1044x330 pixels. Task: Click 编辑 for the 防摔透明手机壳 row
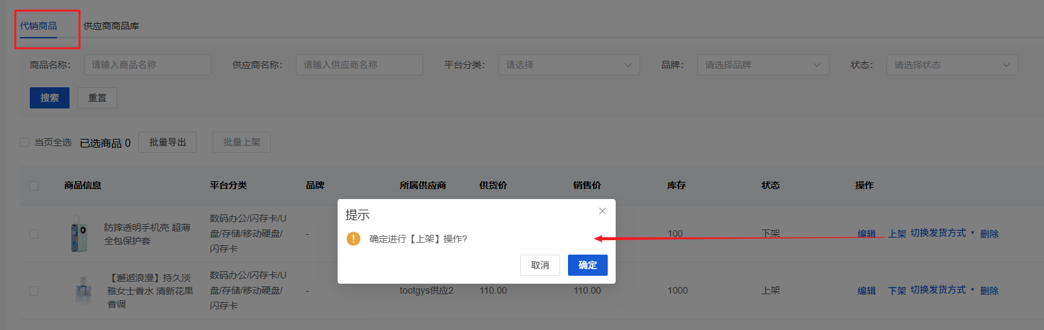(867, 233)
